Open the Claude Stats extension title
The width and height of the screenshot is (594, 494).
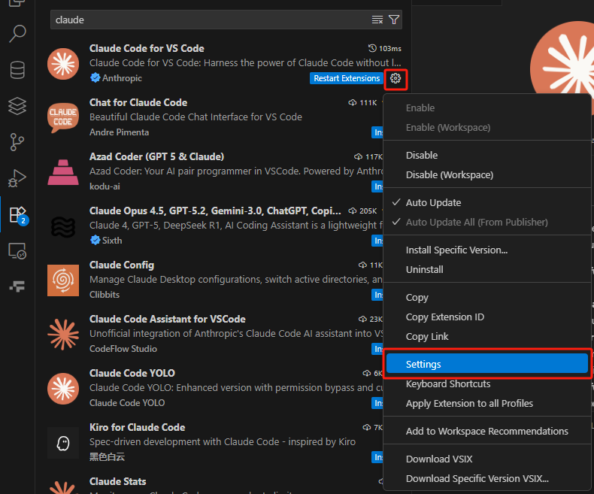[x=118, y=481]
